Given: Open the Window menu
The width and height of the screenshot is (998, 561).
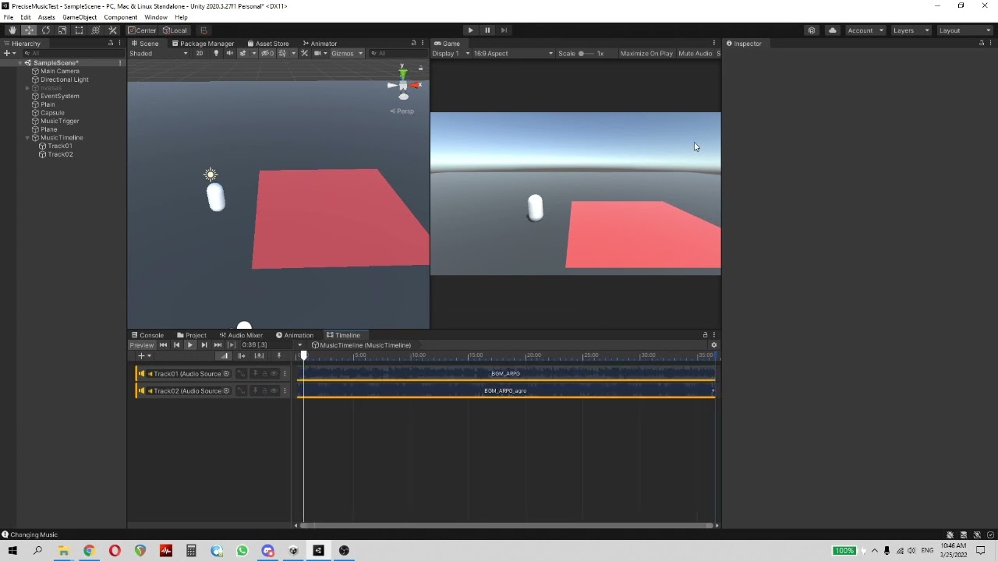Looking at the screenshot, I should click(x=156, y=17).
